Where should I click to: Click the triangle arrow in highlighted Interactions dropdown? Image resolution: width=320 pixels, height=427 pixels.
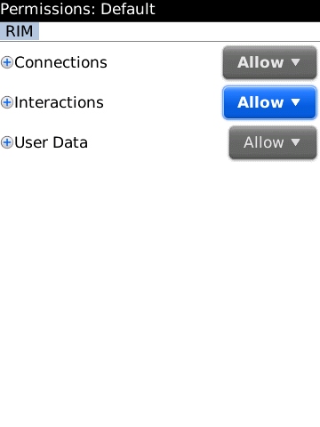click(295, 102)
